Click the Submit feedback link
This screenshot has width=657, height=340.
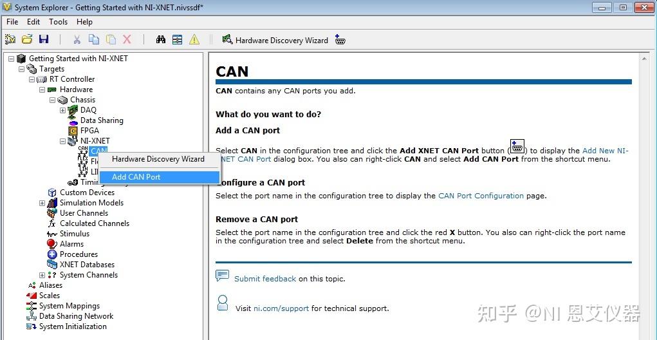click(x=265, y=279)
